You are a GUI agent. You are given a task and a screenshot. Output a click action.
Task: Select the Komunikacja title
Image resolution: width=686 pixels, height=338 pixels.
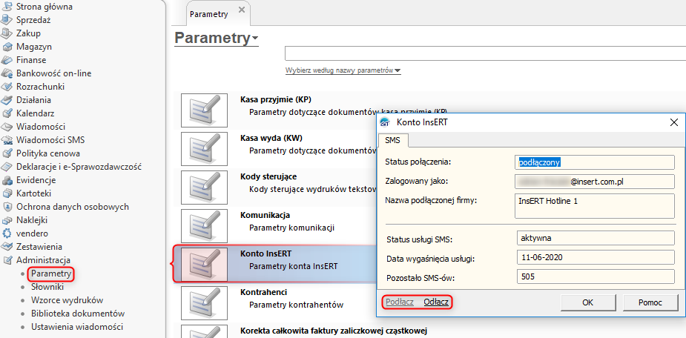coord(265,215)
